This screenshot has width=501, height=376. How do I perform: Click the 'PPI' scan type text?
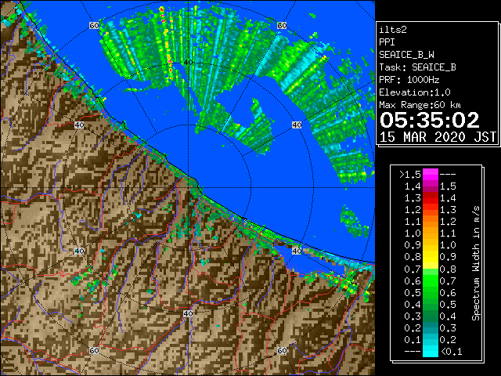click(387, 42)
